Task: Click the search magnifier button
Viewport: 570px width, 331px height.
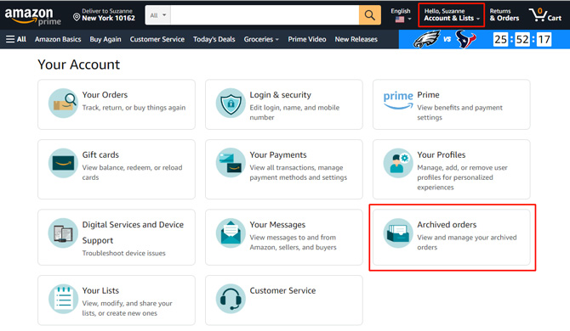Action: (370, 15)
